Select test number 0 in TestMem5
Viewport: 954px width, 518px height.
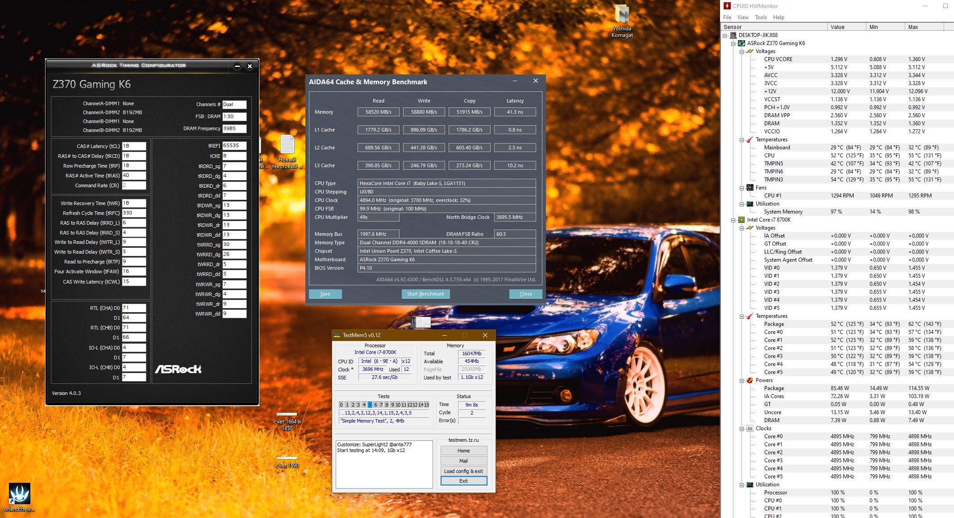[x=342, y=405]
